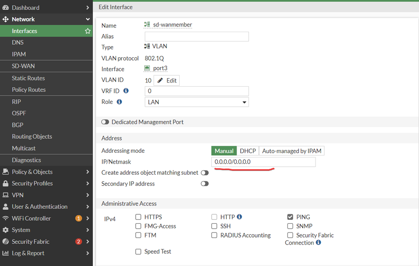Viewport: 419px width, 266px height.
Task: Enable the HTTPS access checkbox
Action: (x=138, y=217)
